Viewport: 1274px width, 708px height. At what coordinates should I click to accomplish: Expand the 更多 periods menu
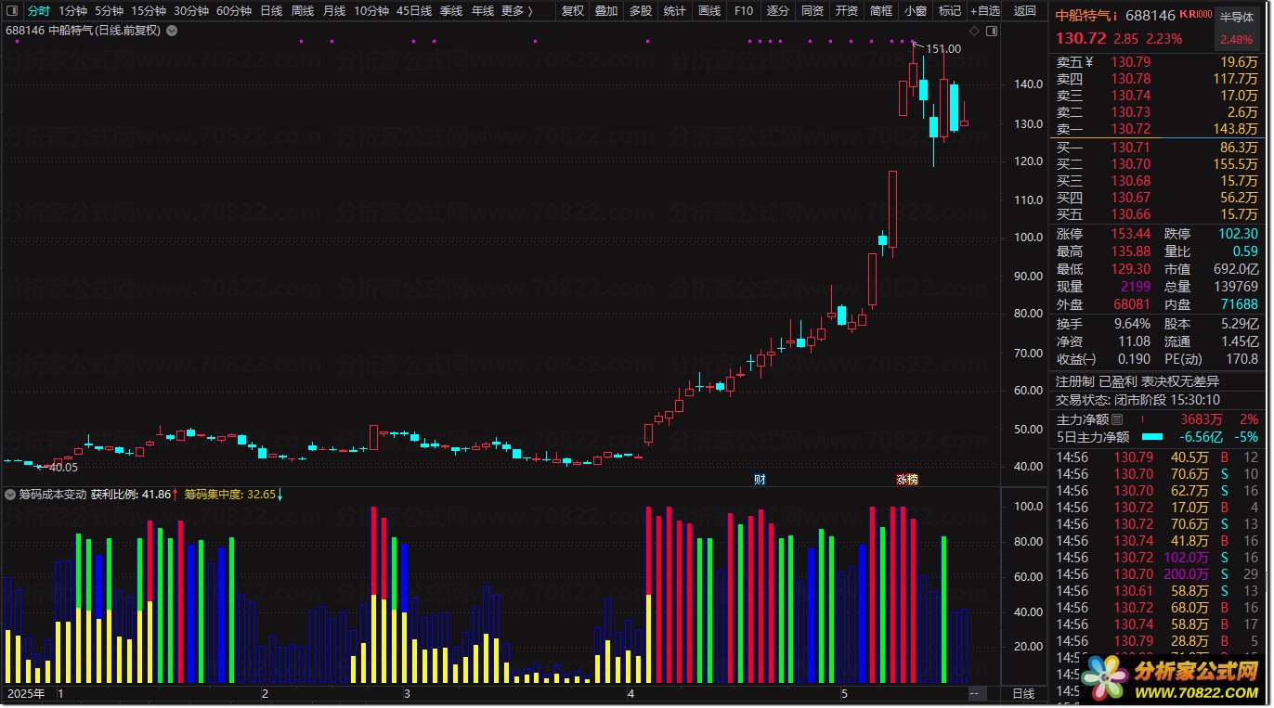tap(516, 11)
